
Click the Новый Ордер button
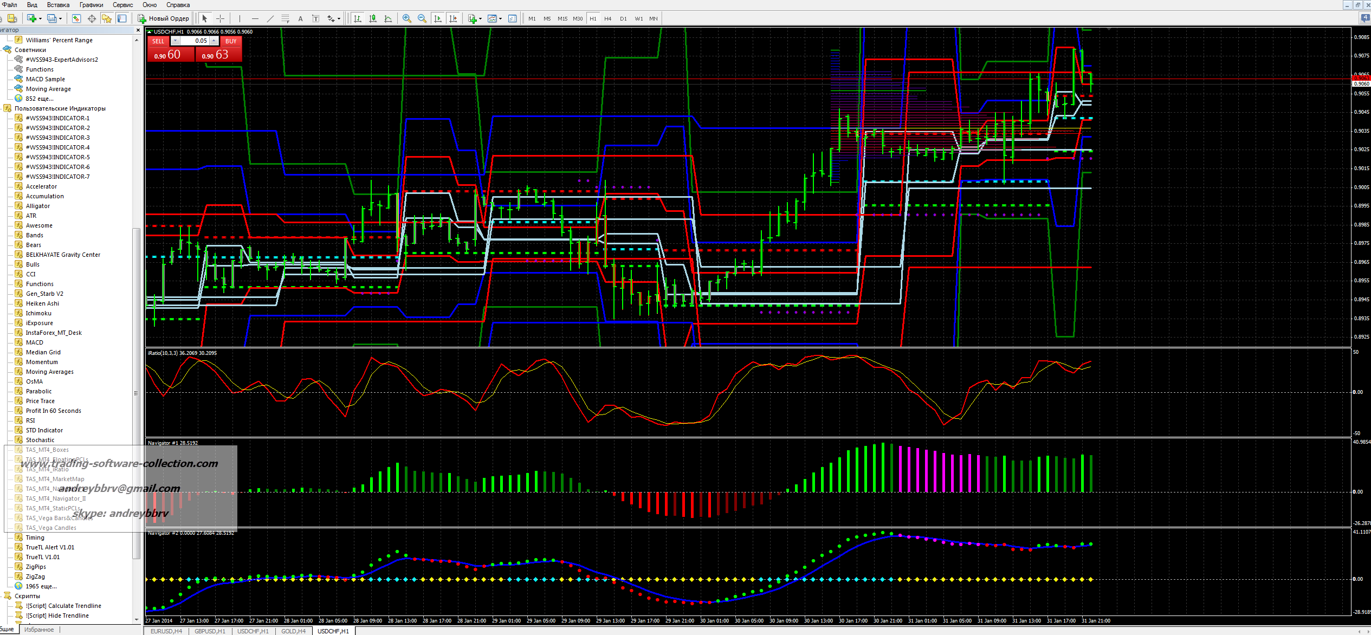click(163, 18)
